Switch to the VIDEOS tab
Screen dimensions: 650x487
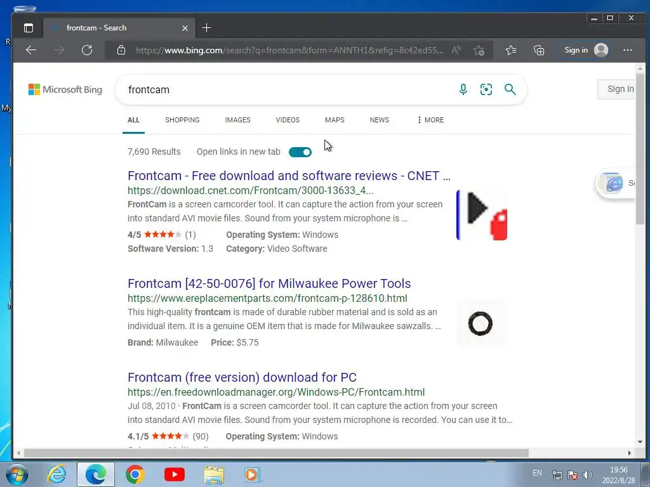[x=288, y=120]
